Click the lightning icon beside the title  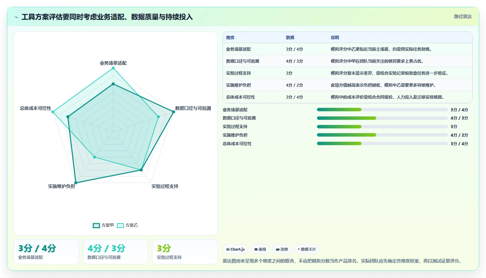16,17
